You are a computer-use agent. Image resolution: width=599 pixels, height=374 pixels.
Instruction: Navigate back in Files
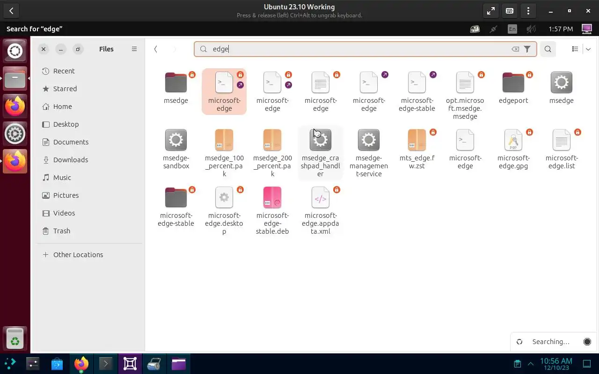click(x=156, y=49)
